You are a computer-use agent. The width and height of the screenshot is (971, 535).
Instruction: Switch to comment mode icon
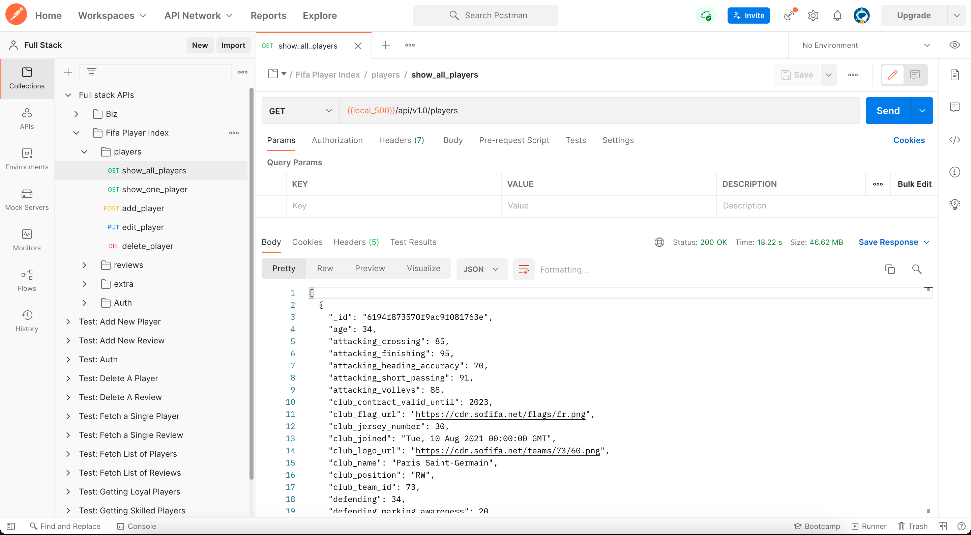point(915,75)
